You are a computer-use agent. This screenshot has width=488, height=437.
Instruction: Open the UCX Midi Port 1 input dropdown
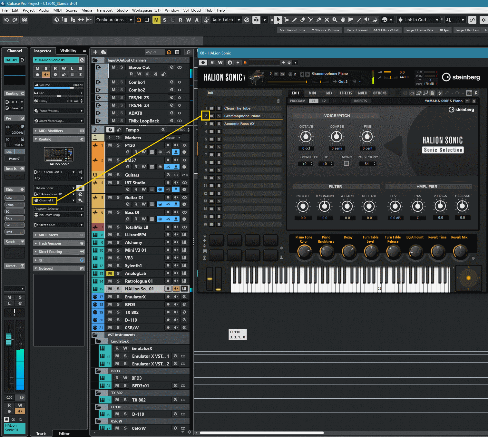pos(55,172)
